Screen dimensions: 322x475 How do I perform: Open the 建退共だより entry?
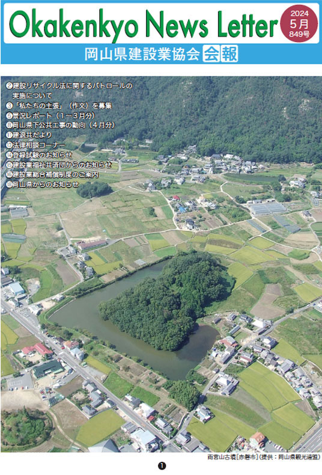29,135
